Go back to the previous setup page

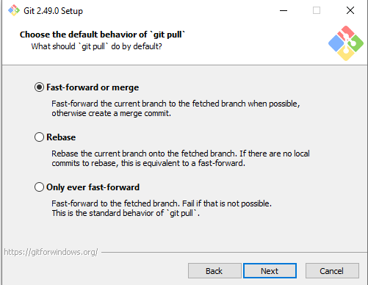(x=214, y=271)
